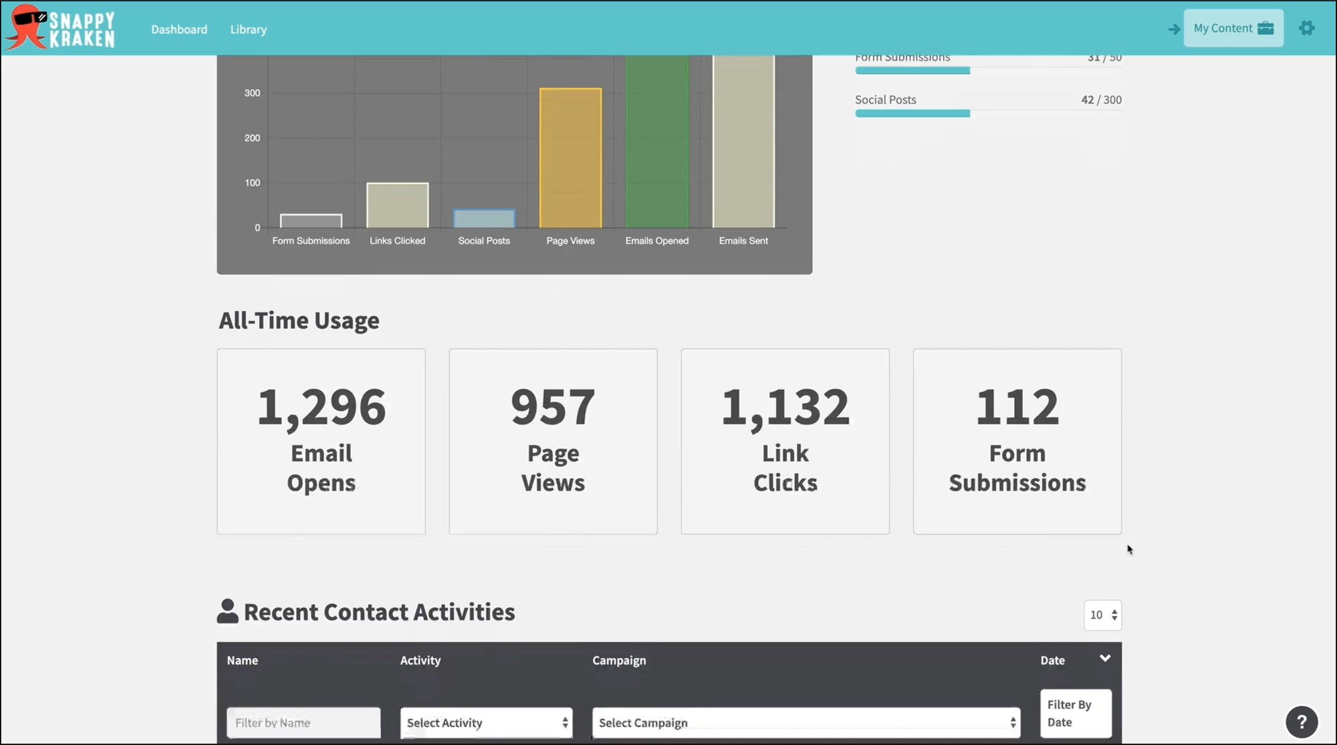Switch to the Dashboard tab
The width and height of the screenshot is (1337, 745).
point(178,29)
